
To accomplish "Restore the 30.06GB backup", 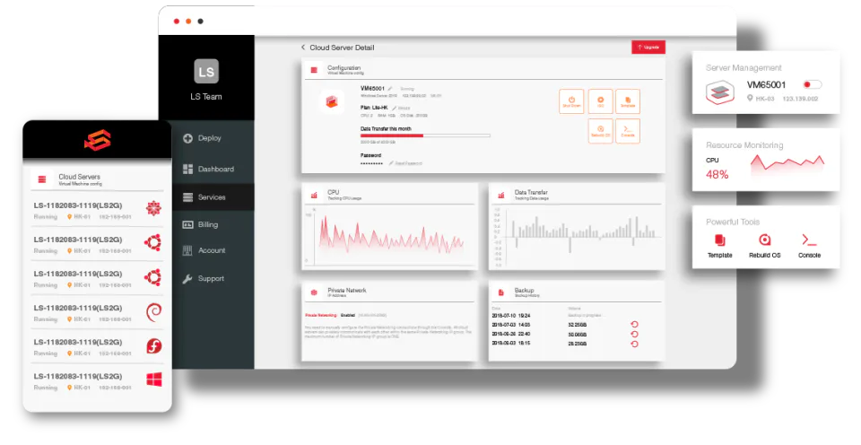I will [634, 334].
